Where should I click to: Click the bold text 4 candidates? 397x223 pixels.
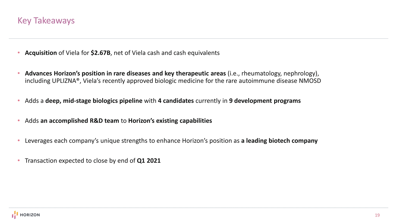pyautogui.click(x=176, y=101)
